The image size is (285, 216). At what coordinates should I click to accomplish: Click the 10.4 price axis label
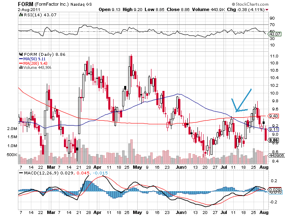274,78
